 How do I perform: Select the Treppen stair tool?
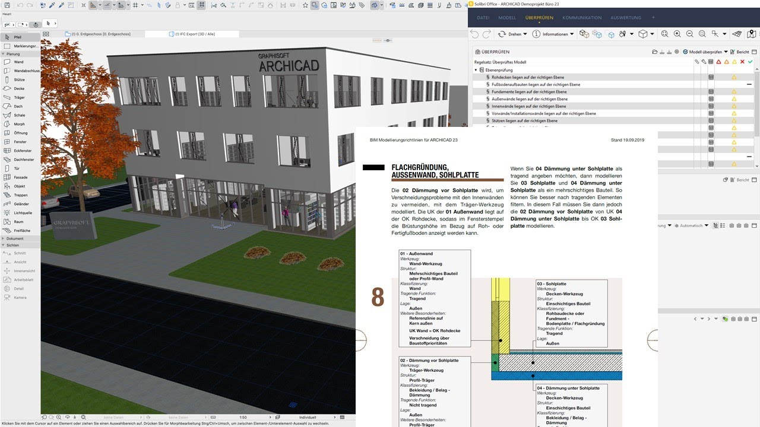click(20, 195)
